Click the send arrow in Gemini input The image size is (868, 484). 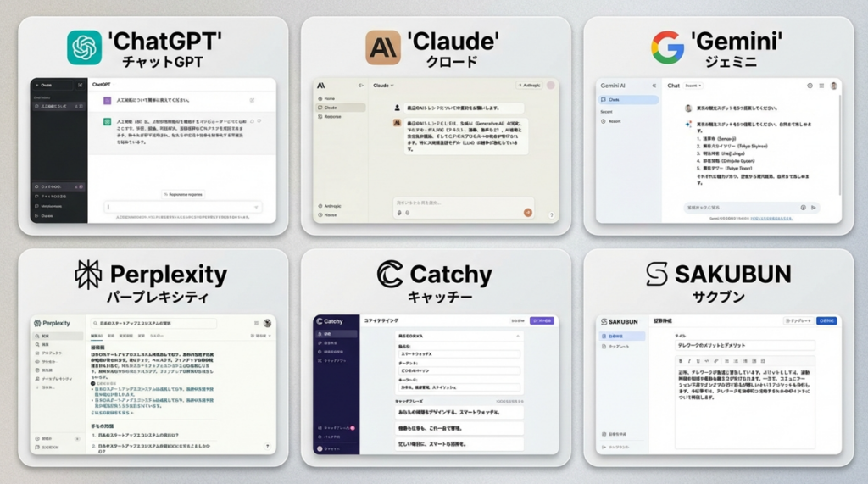(814, 207)
